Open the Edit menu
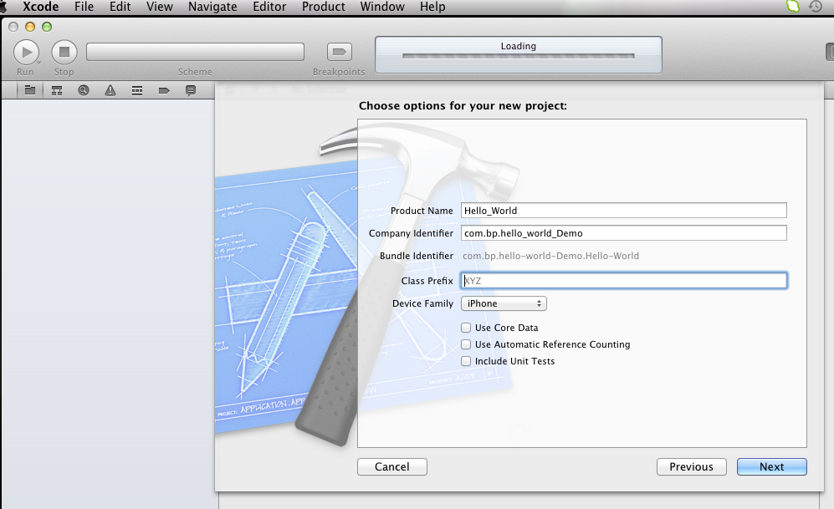834x509 pixels. pos(120,7)
